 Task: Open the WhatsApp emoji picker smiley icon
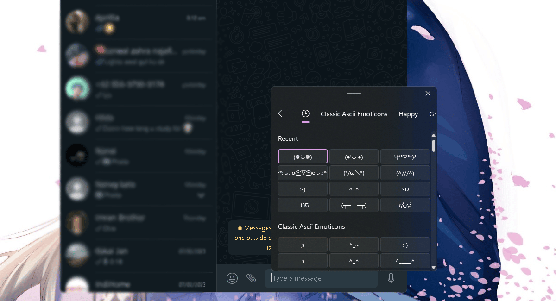click(232, 278)
